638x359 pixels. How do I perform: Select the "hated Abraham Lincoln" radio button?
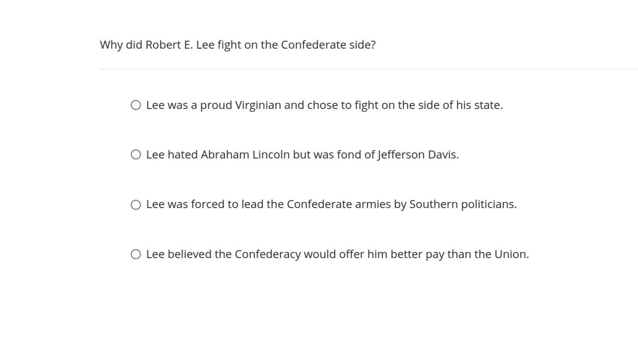(x=136, y=155)
